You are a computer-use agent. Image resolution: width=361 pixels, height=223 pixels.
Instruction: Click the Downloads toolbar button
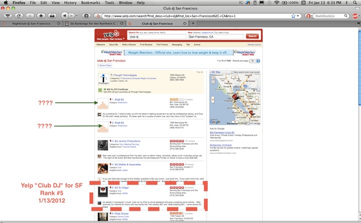point(8,16)
